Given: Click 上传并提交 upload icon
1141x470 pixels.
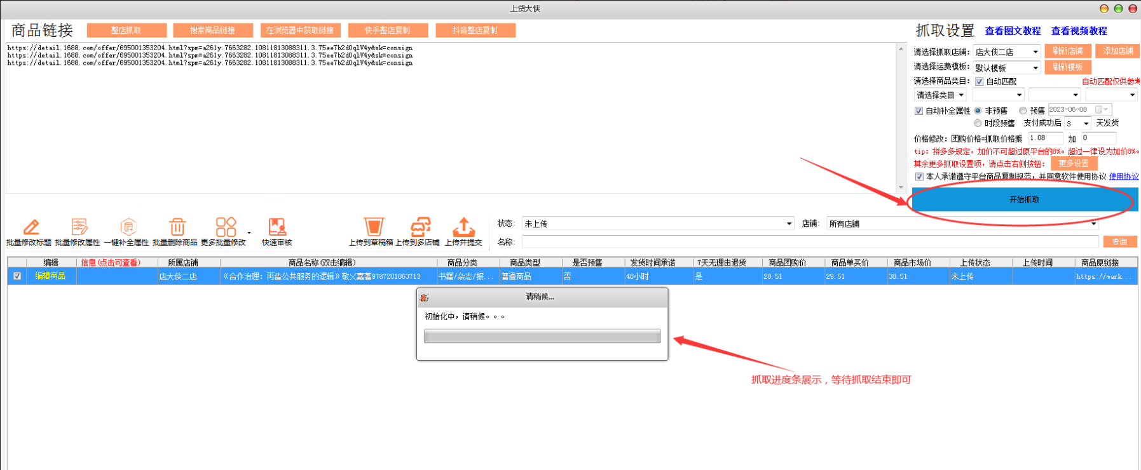Looking at the screenshot, I should tap(464, 227).
